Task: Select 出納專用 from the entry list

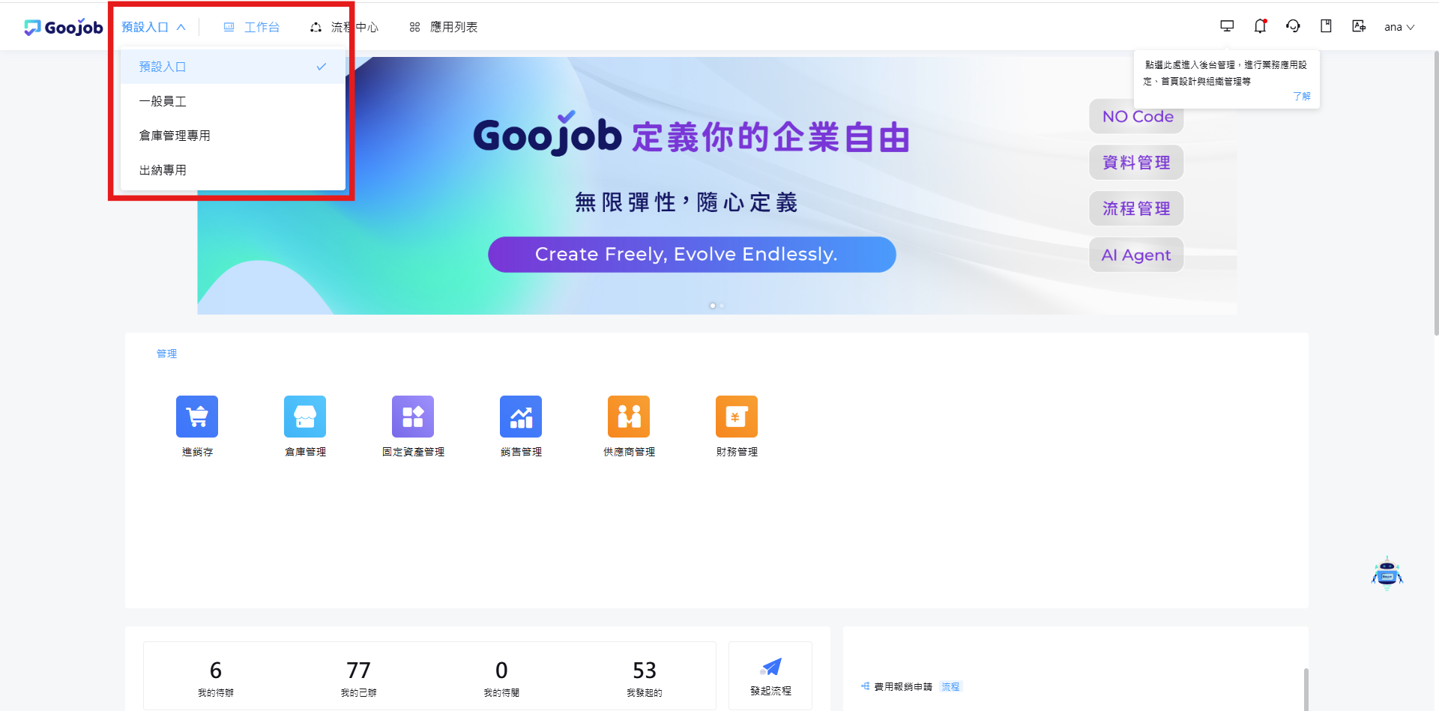Action: [233, 170]
